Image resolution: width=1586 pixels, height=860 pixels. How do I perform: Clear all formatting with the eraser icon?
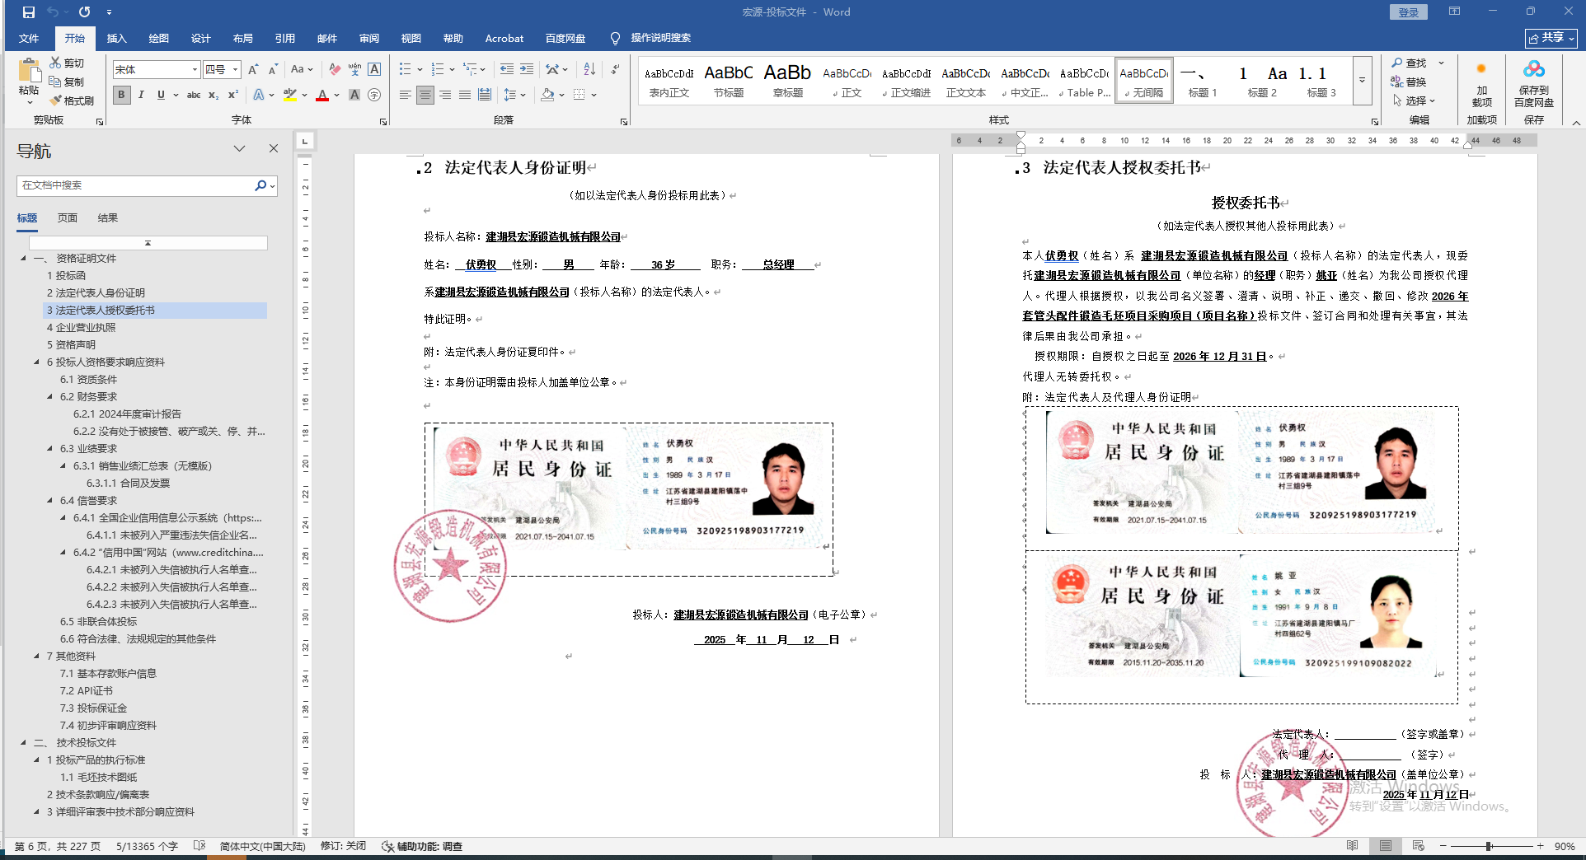click(335, 70)
